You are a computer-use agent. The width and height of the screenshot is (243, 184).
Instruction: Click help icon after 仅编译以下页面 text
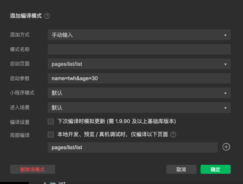[x=173, y=135]
